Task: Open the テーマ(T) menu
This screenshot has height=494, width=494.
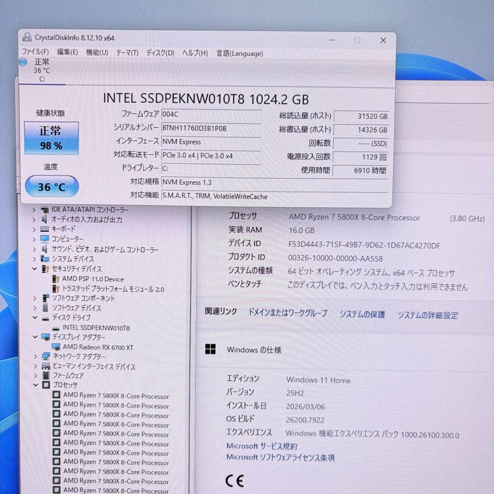Action: point(127,53)
